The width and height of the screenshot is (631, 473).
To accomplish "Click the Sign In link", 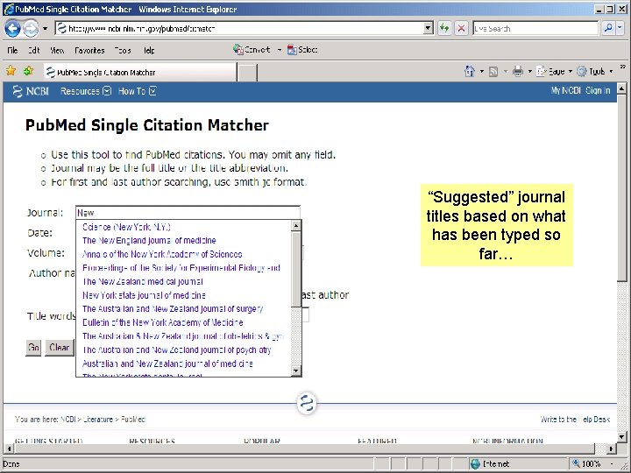I will coord(598,90).
